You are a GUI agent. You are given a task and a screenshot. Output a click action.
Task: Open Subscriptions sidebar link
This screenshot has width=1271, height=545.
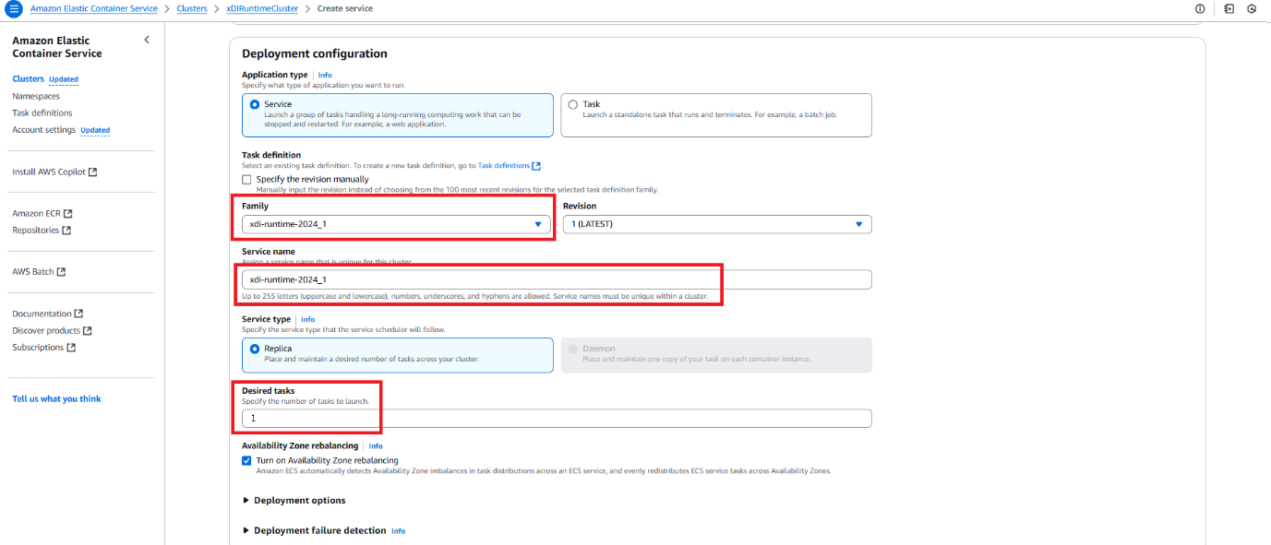[x=38, y=348]
